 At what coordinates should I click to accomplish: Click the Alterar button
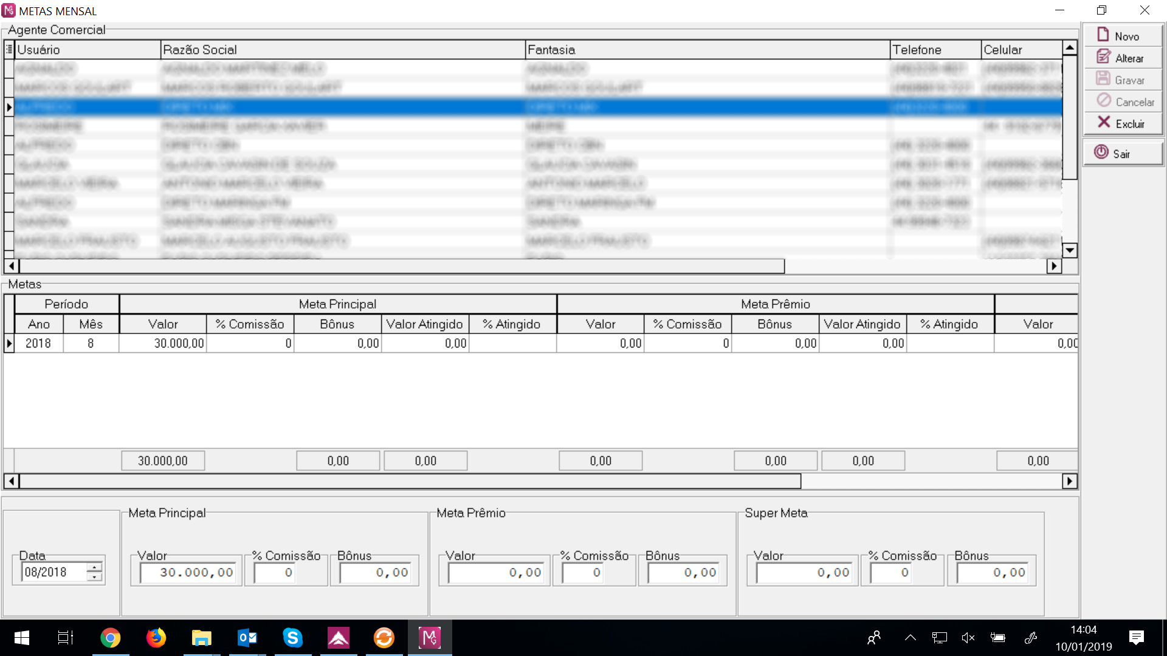1123,58
